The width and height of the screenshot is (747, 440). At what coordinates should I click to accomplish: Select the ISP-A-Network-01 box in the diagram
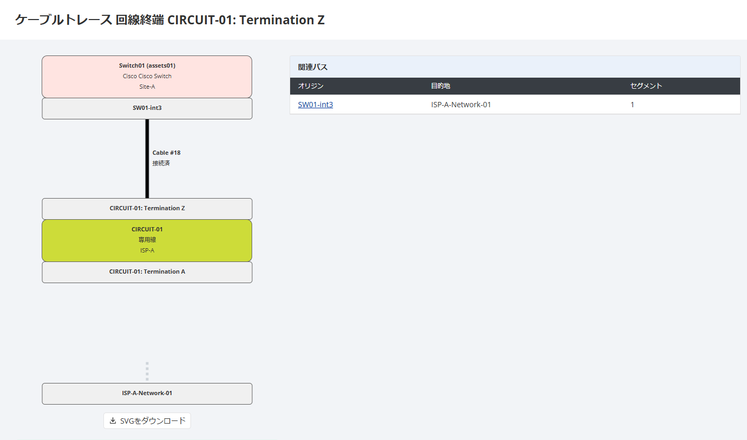147,394
